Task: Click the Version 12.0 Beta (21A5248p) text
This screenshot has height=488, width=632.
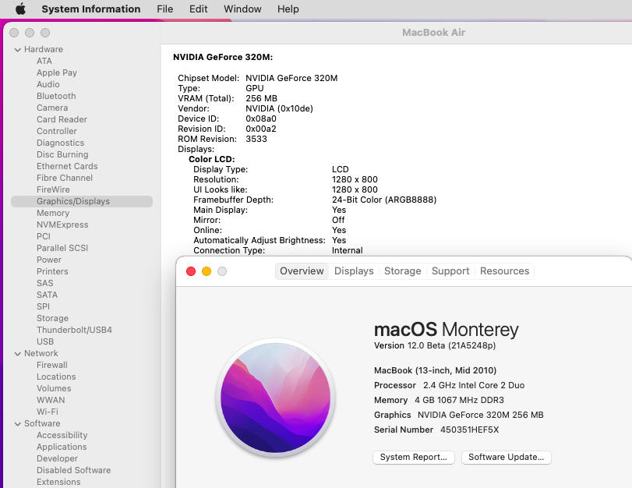Action: click(435, 345)
